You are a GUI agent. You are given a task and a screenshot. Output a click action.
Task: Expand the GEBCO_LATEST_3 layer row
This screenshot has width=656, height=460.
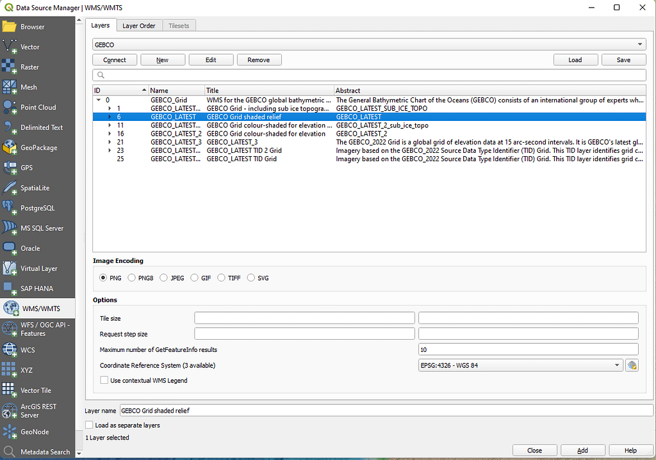110,142
